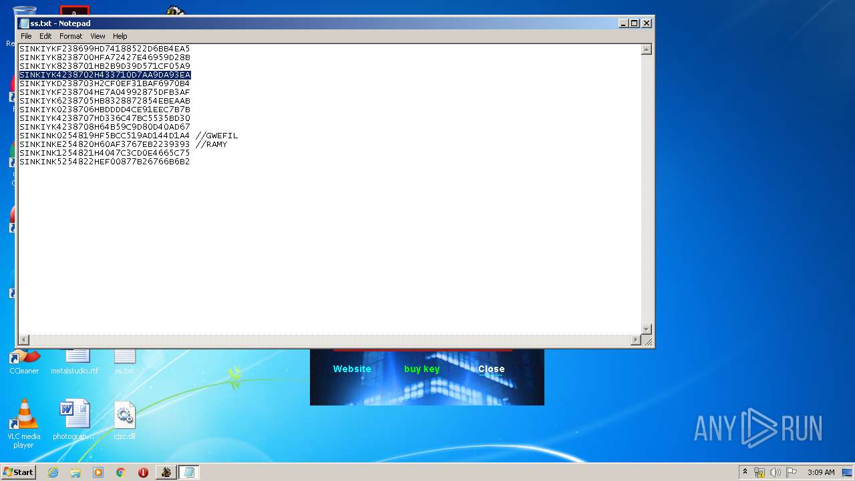Open Windows Media Player taskbar icon
The width and height of the screenshot is (855, 481).
click(98, 472)
